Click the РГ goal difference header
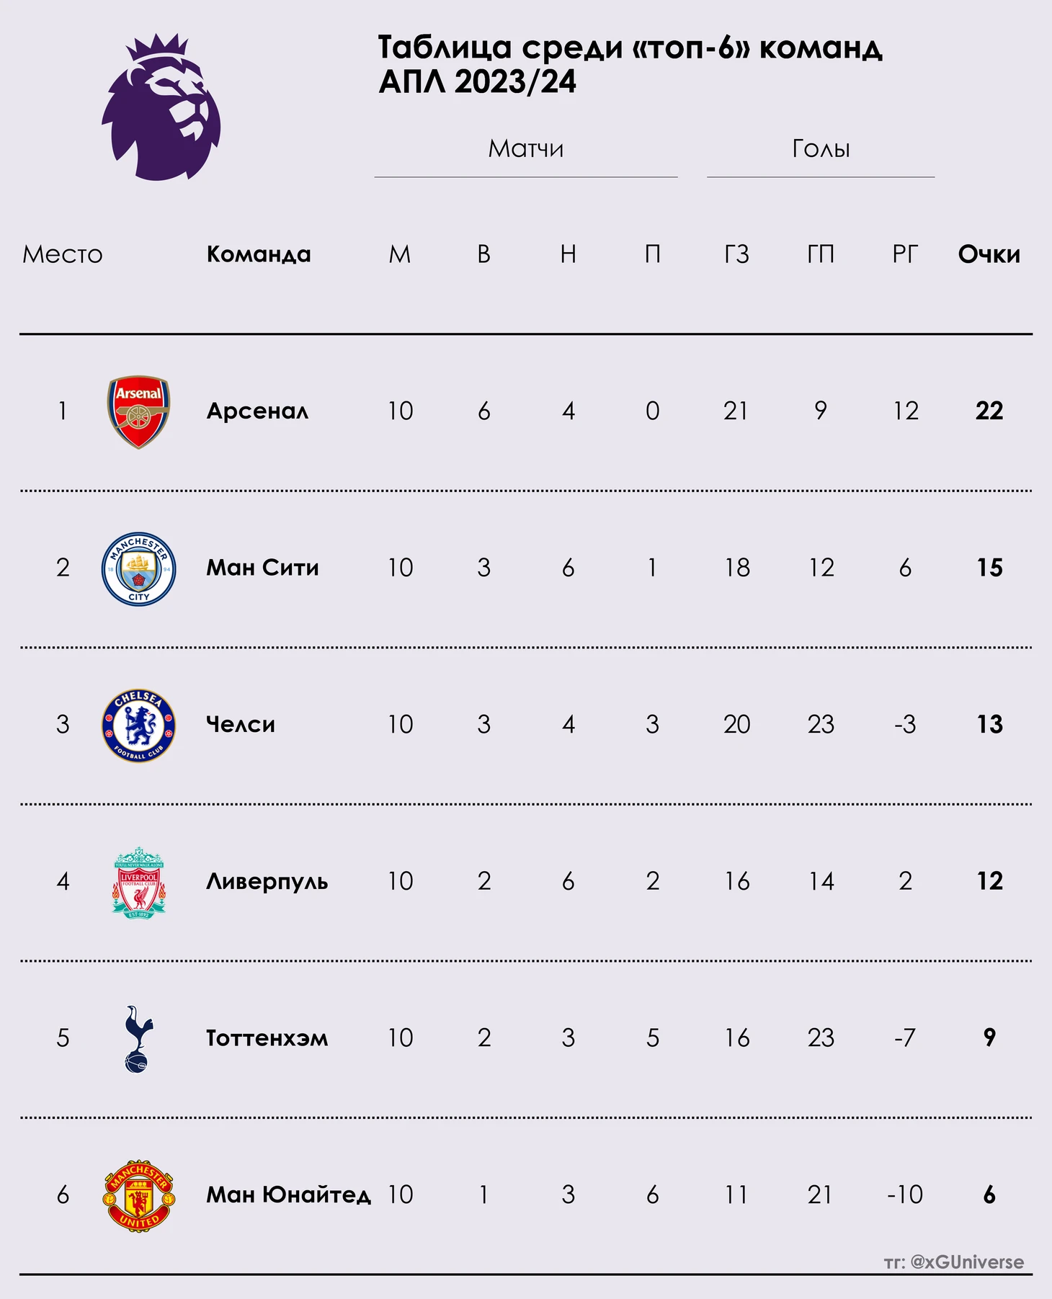 [906, 254]
